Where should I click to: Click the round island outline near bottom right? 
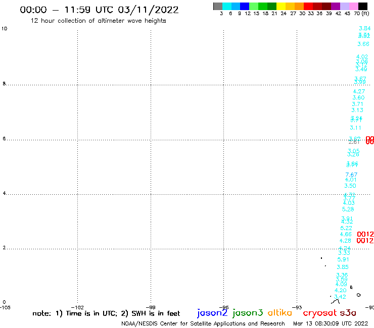tap(358, 295)
